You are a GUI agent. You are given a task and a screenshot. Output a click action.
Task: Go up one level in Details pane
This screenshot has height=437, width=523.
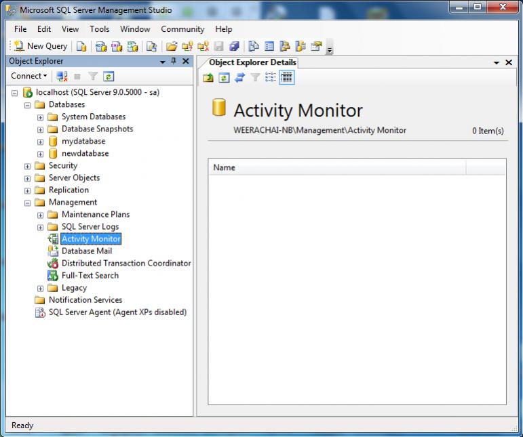[x=208, y=78]
